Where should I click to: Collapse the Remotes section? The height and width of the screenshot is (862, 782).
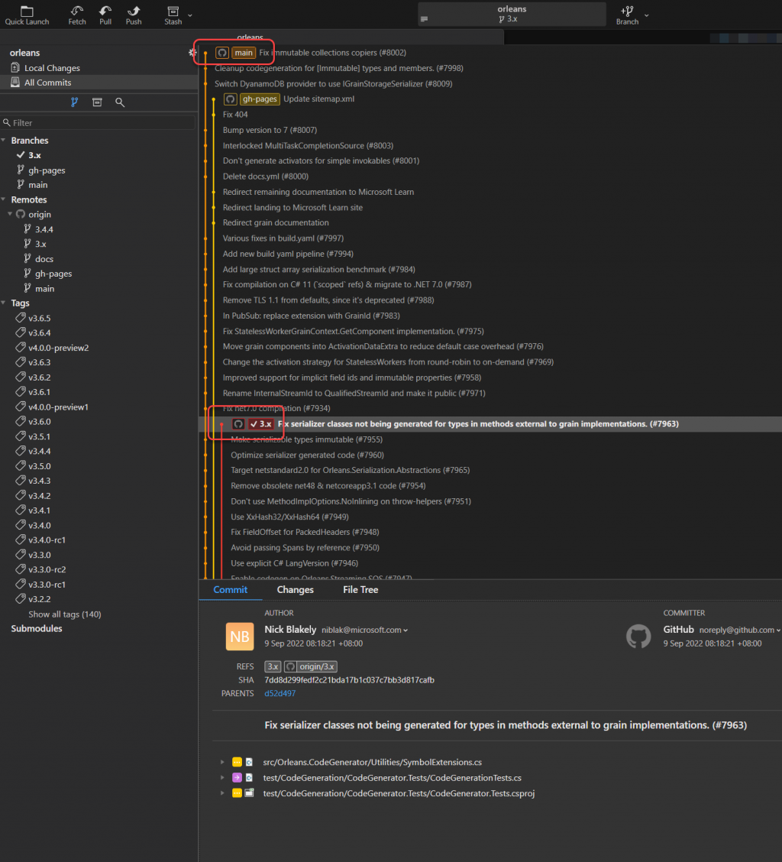tap(4, 199)
